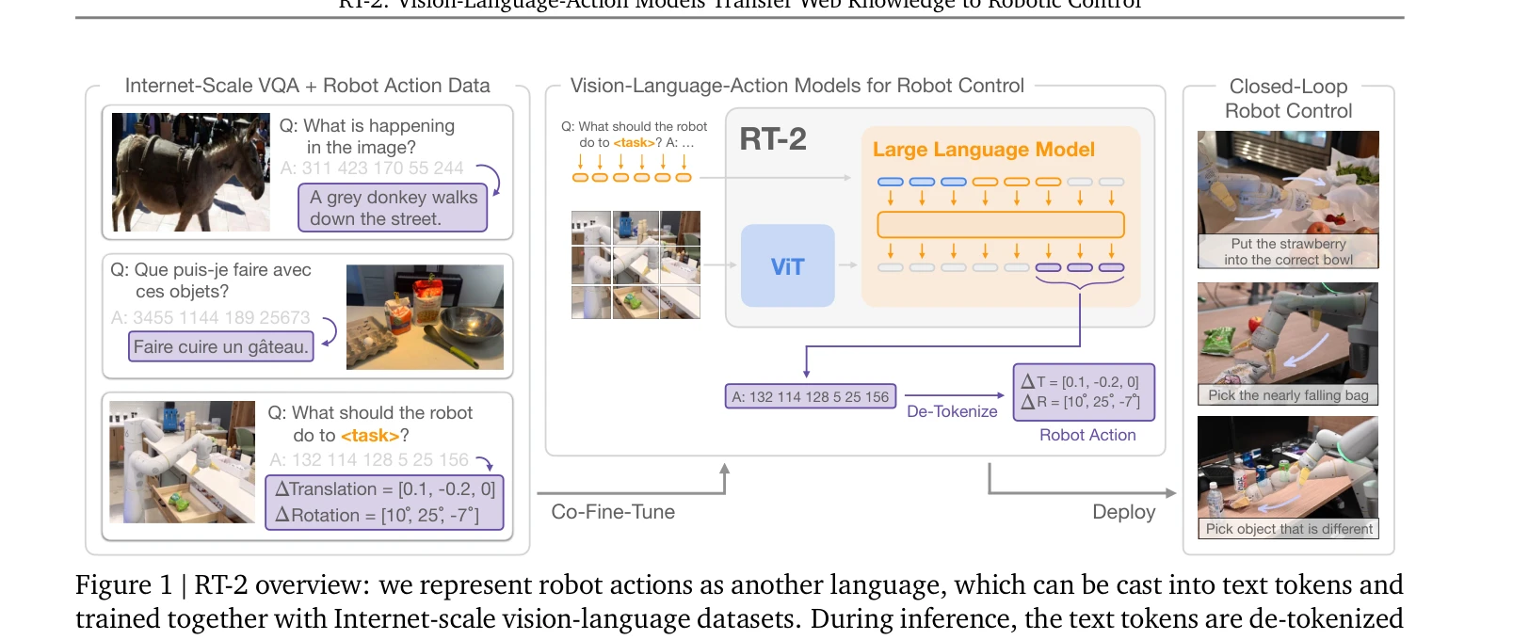Click the small 'Q: What should the robot do to <task>?' prompt above the token row
Screen dimensions: 1529x640
[x=634, y=135]
